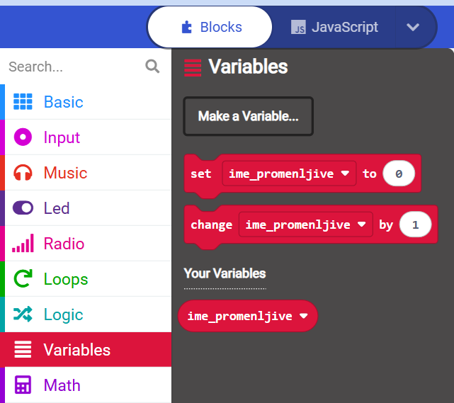
Task: Expand the language dropdown chevron beside JavaScript
Action: pos(413,27)
